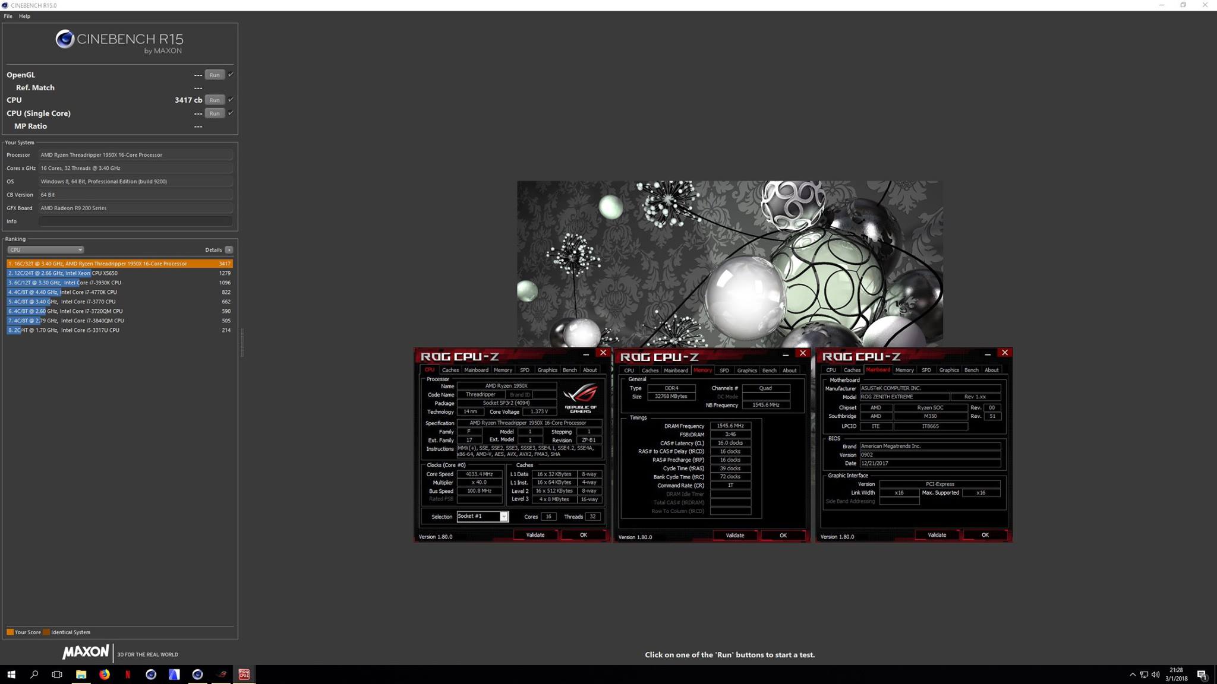The width and height of the screenshot is (1217, 684).
Task: Open File Explorer from taskbar
Action: click(81, 674)
